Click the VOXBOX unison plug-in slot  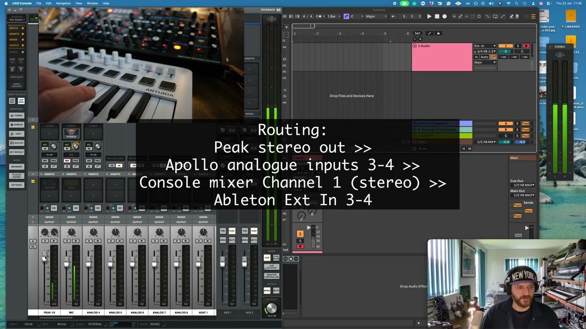coord(71,133)
